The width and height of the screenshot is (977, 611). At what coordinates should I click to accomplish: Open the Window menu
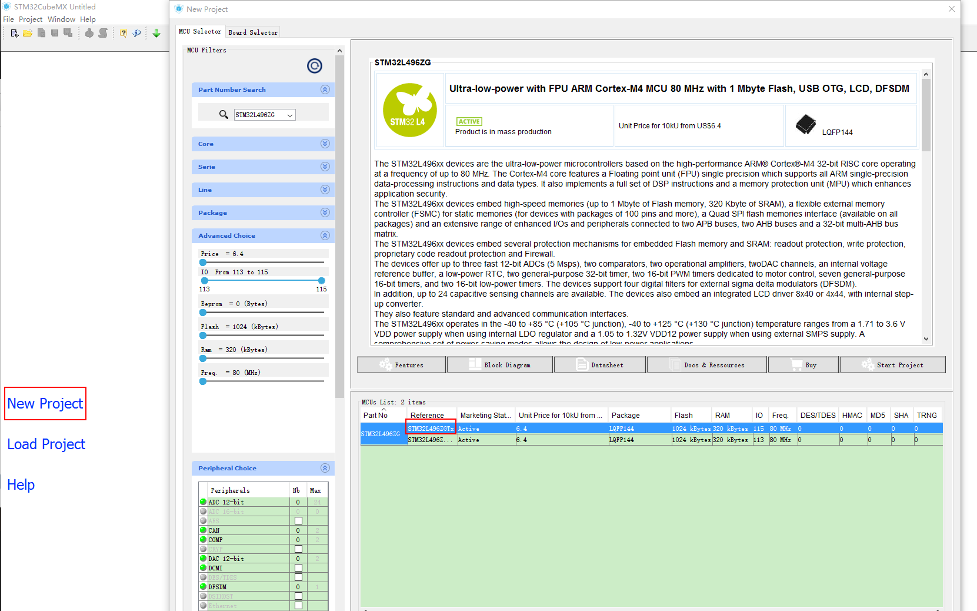(x=61, y=19)
